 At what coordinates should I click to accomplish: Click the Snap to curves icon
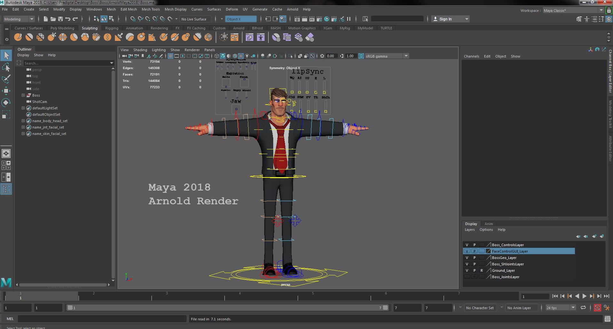[x=140, y=19]
